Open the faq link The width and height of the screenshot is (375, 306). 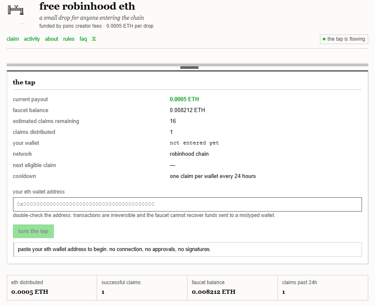[83, 39]
